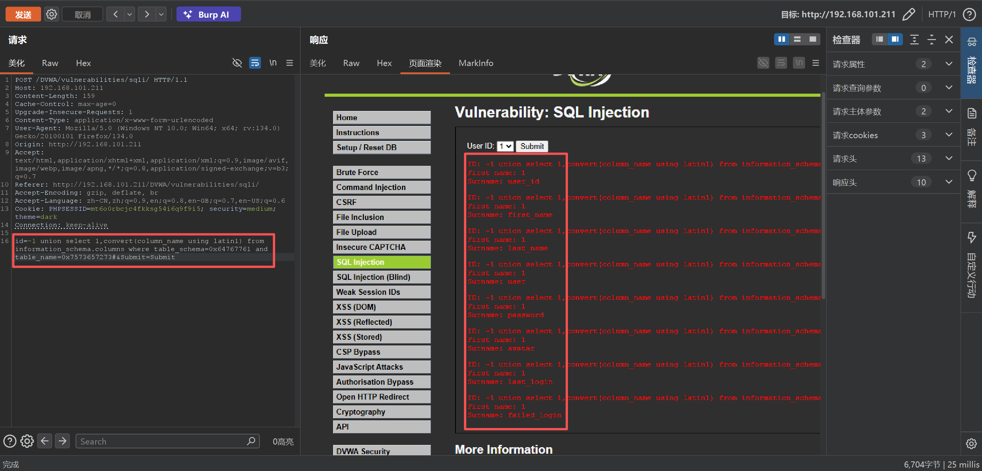982x471 pixels.
Task: Dock inspector panel to left layout
Action: click(x=880, y=40)
